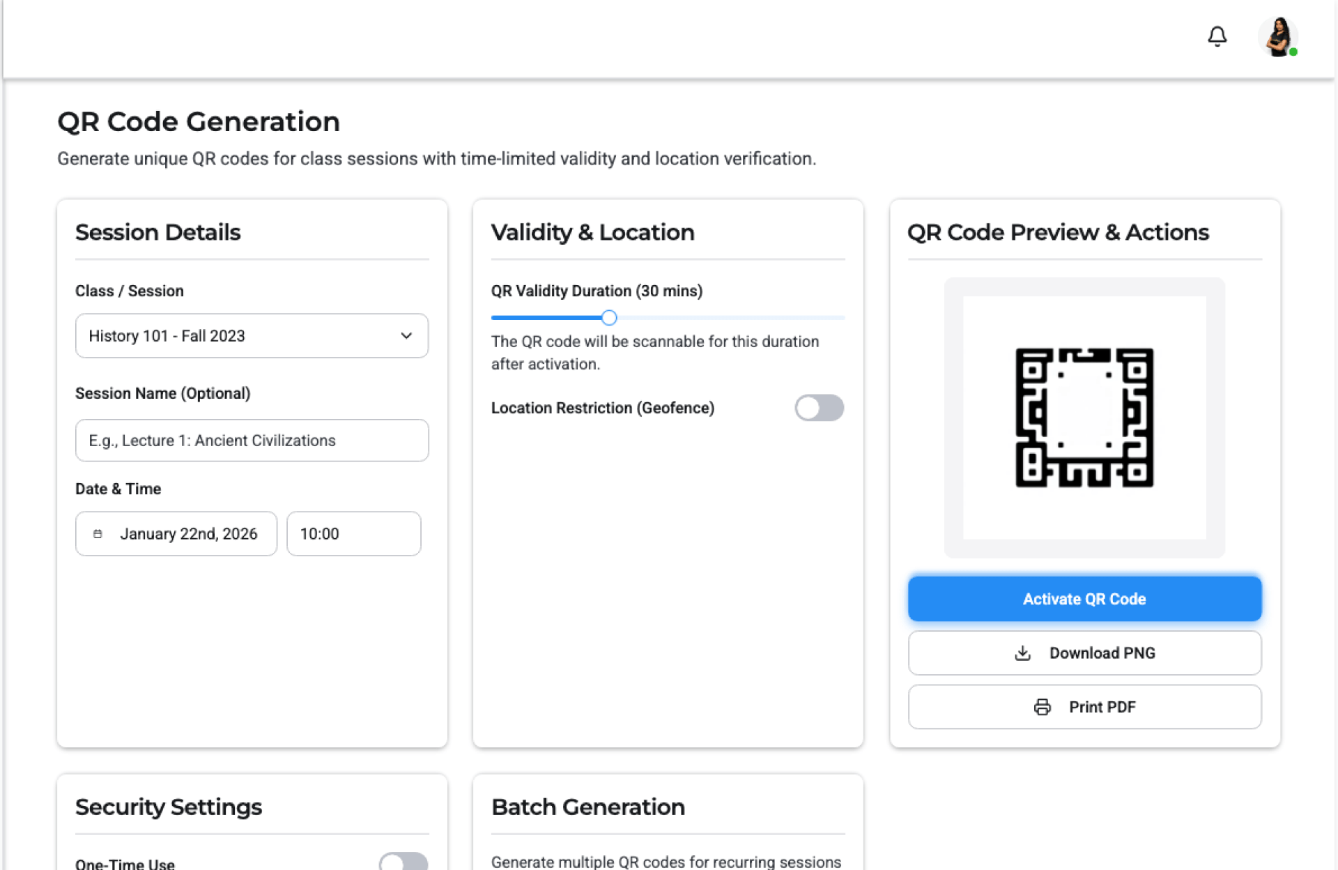Screen dimensions: 1338x870
Task: Click the download icon beside Download PNG
Action: point(1022,653)
